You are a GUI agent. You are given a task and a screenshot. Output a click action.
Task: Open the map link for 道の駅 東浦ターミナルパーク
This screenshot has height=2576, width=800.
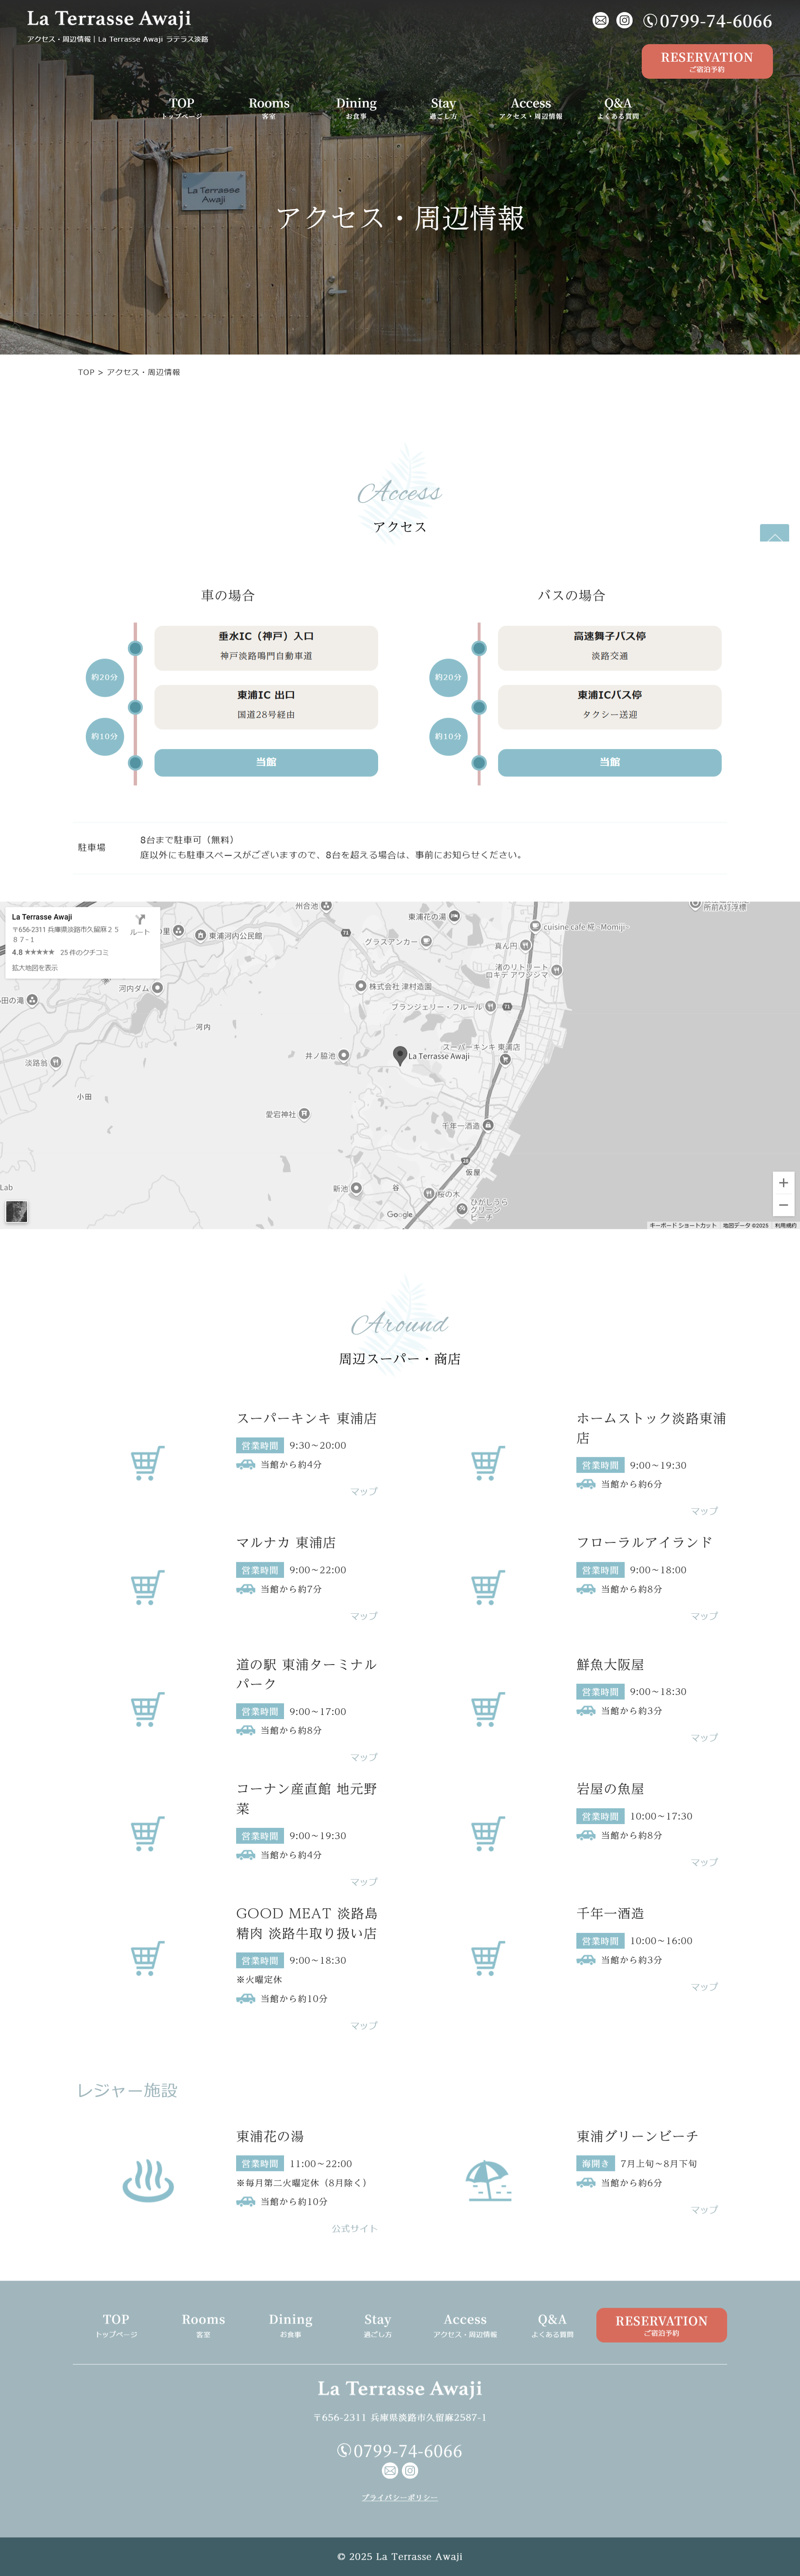coord(364,1757)
